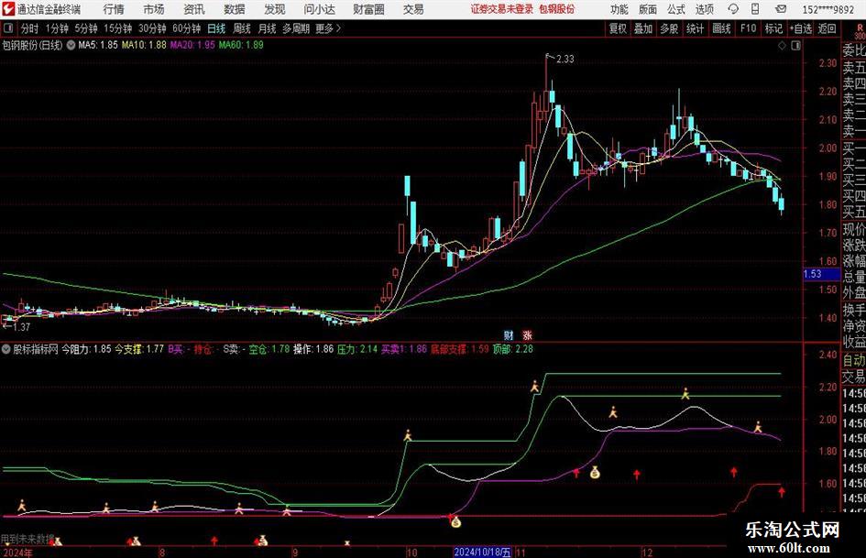Screen dimensions: 866x558
Task: Open the 市场 menu
Action: pos(154,9)
